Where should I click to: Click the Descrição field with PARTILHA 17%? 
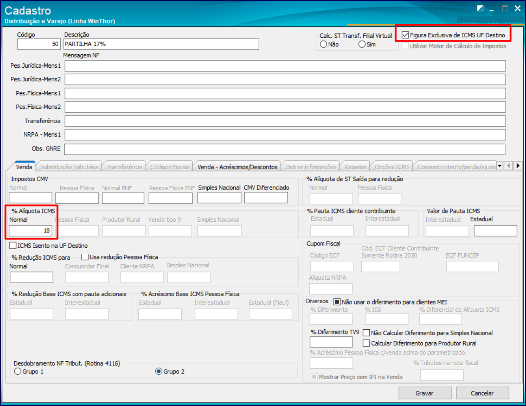pos(161,44)
